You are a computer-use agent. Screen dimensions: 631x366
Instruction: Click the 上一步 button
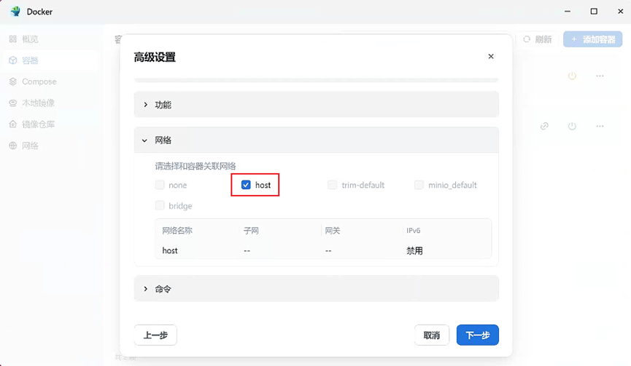(x=155, y=335)
